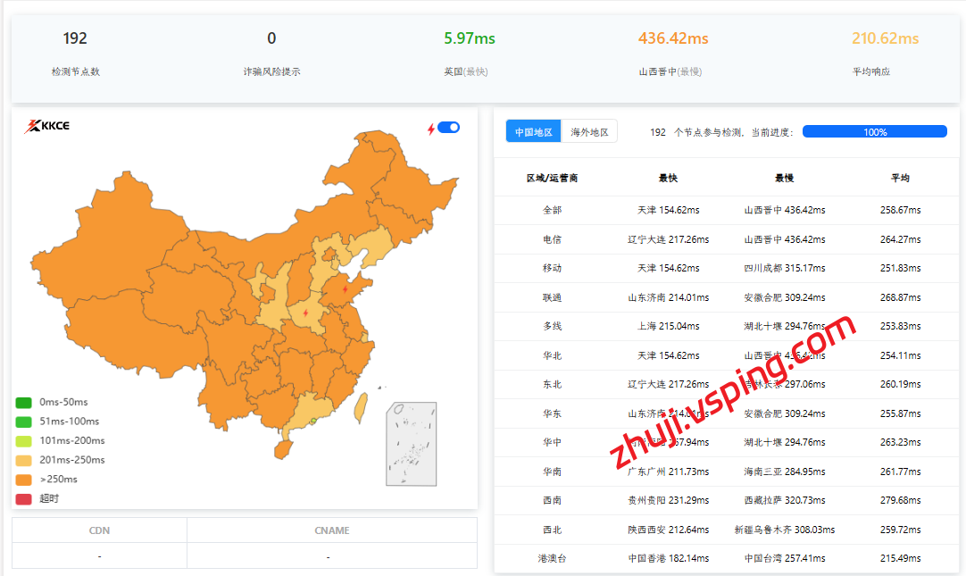Image resolution: width=966 pixels, height=576 pixels.
Task: Click the 最快 column header
Action: pos(668,178)
